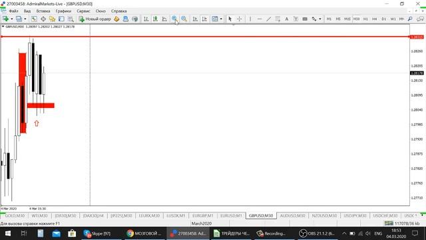Open the chart templates icon
Viewport: 426px width, 240px height.
point(214,19)
